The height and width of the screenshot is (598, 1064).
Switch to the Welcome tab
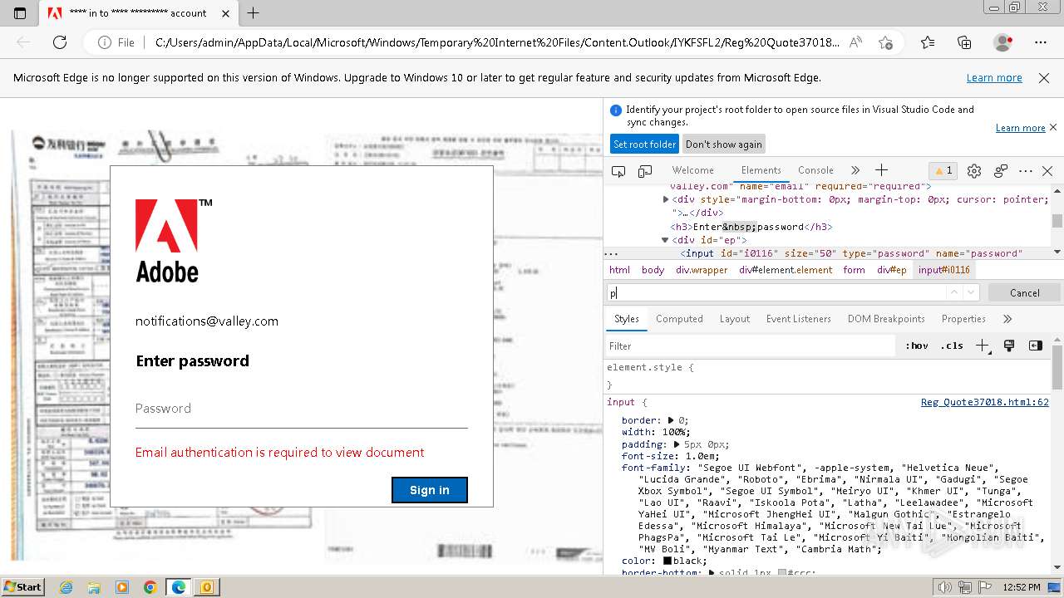692,170
